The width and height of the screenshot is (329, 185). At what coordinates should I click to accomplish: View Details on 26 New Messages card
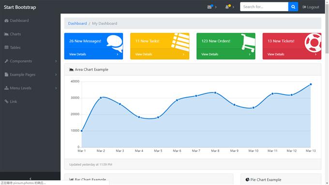point(93,54)
